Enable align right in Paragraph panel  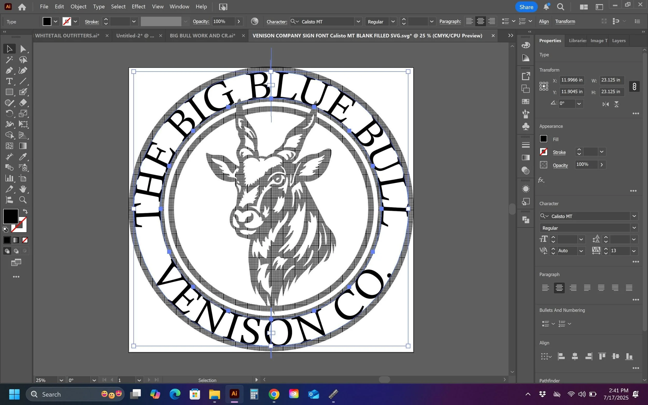(573, 288)
